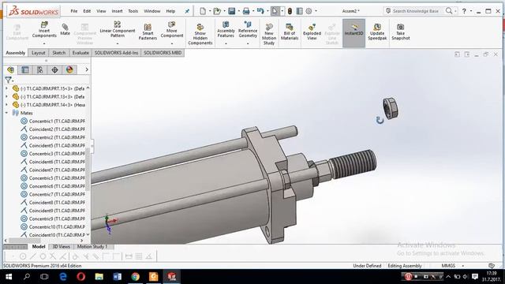Open the 3D Views tab
This screenshot has width=505, height=284.
click(x=62, y=247)
